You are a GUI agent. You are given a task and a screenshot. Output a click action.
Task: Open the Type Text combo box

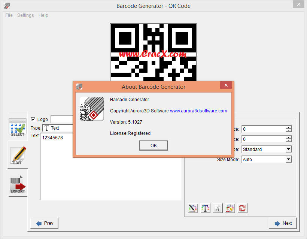(58, 128)
